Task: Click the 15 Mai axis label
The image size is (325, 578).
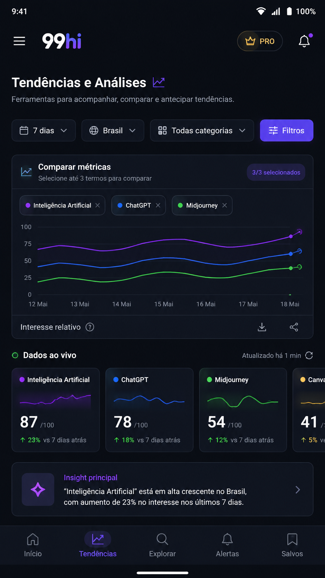Action: click(164, 304)
